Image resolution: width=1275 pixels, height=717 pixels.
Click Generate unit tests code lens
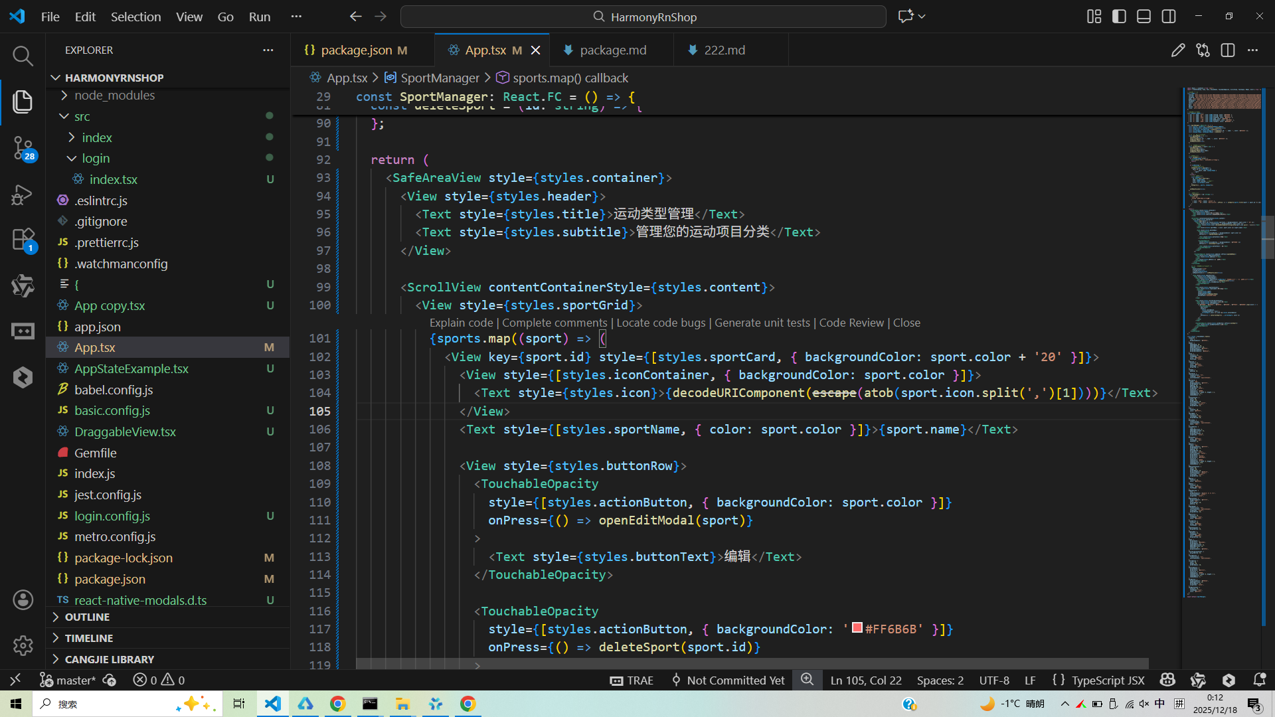click(762, 323)
